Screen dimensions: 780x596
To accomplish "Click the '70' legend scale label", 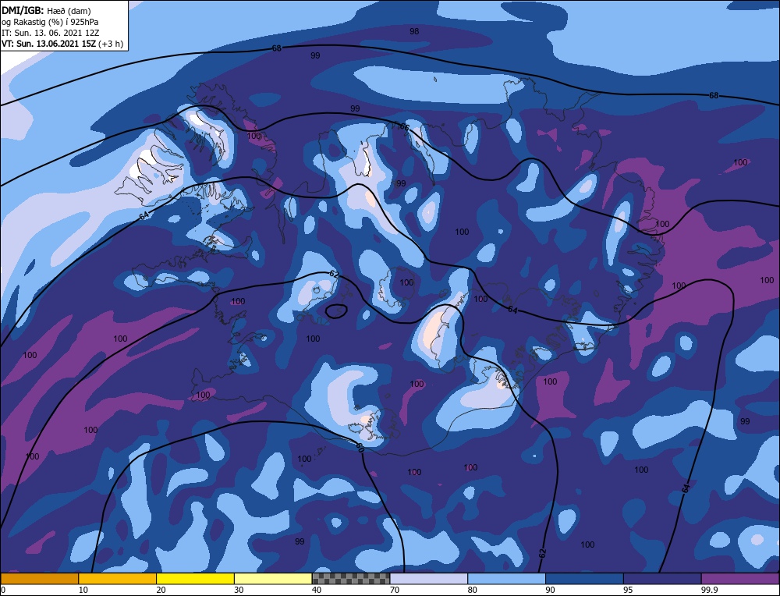I will coord(395,590).
